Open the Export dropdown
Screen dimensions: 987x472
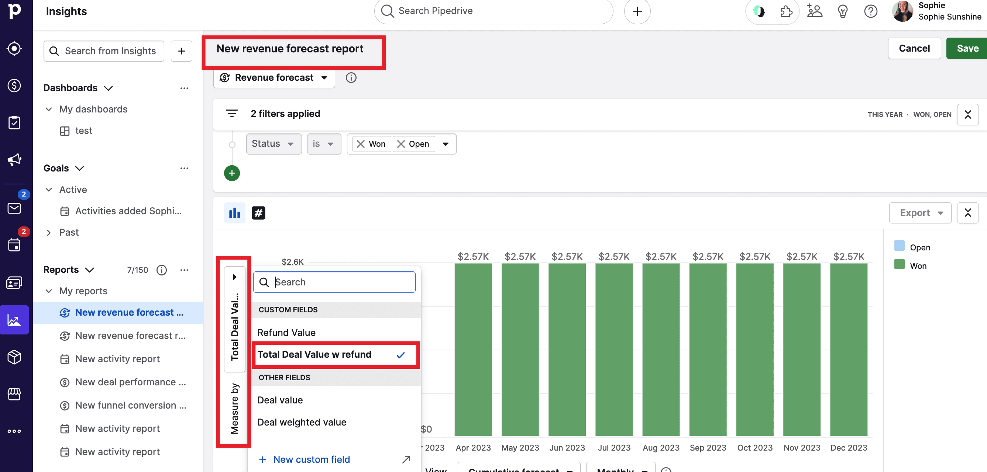919,213
